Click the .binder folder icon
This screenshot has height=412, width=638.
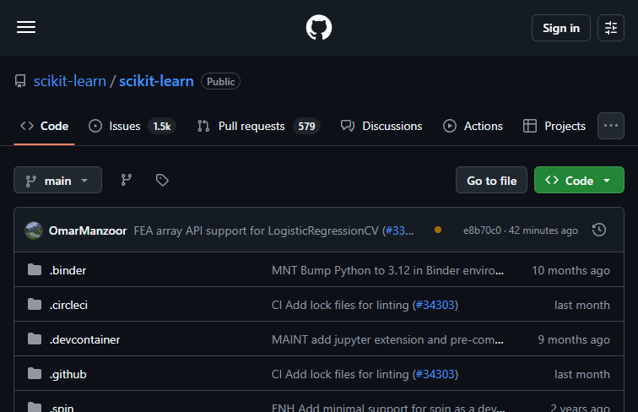(35, 269)
